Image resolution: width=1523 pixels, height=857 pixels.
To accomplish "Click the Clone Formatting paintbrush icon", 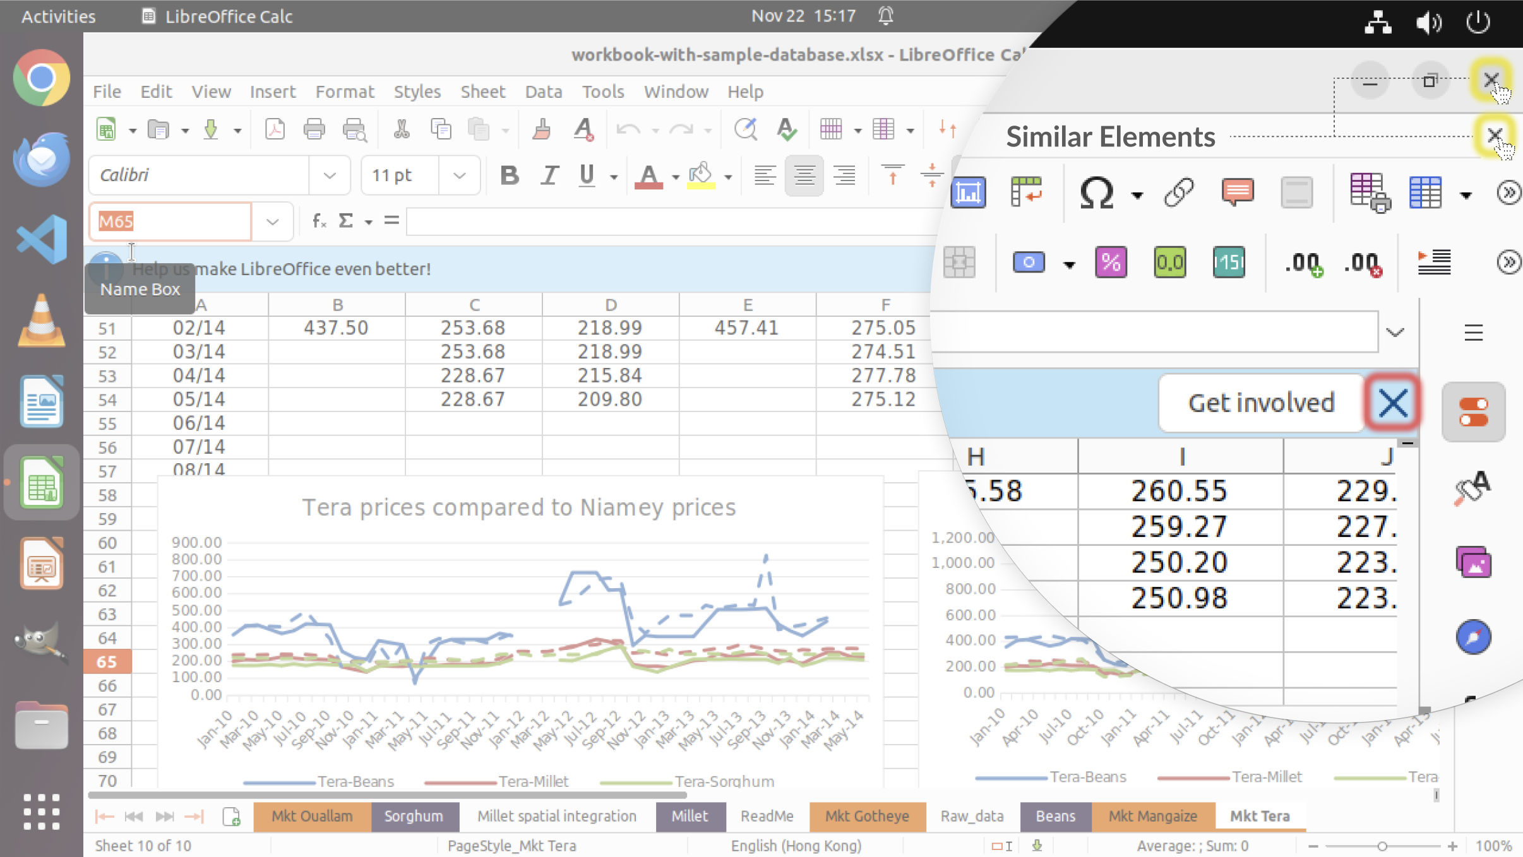I will coord(541,129).
